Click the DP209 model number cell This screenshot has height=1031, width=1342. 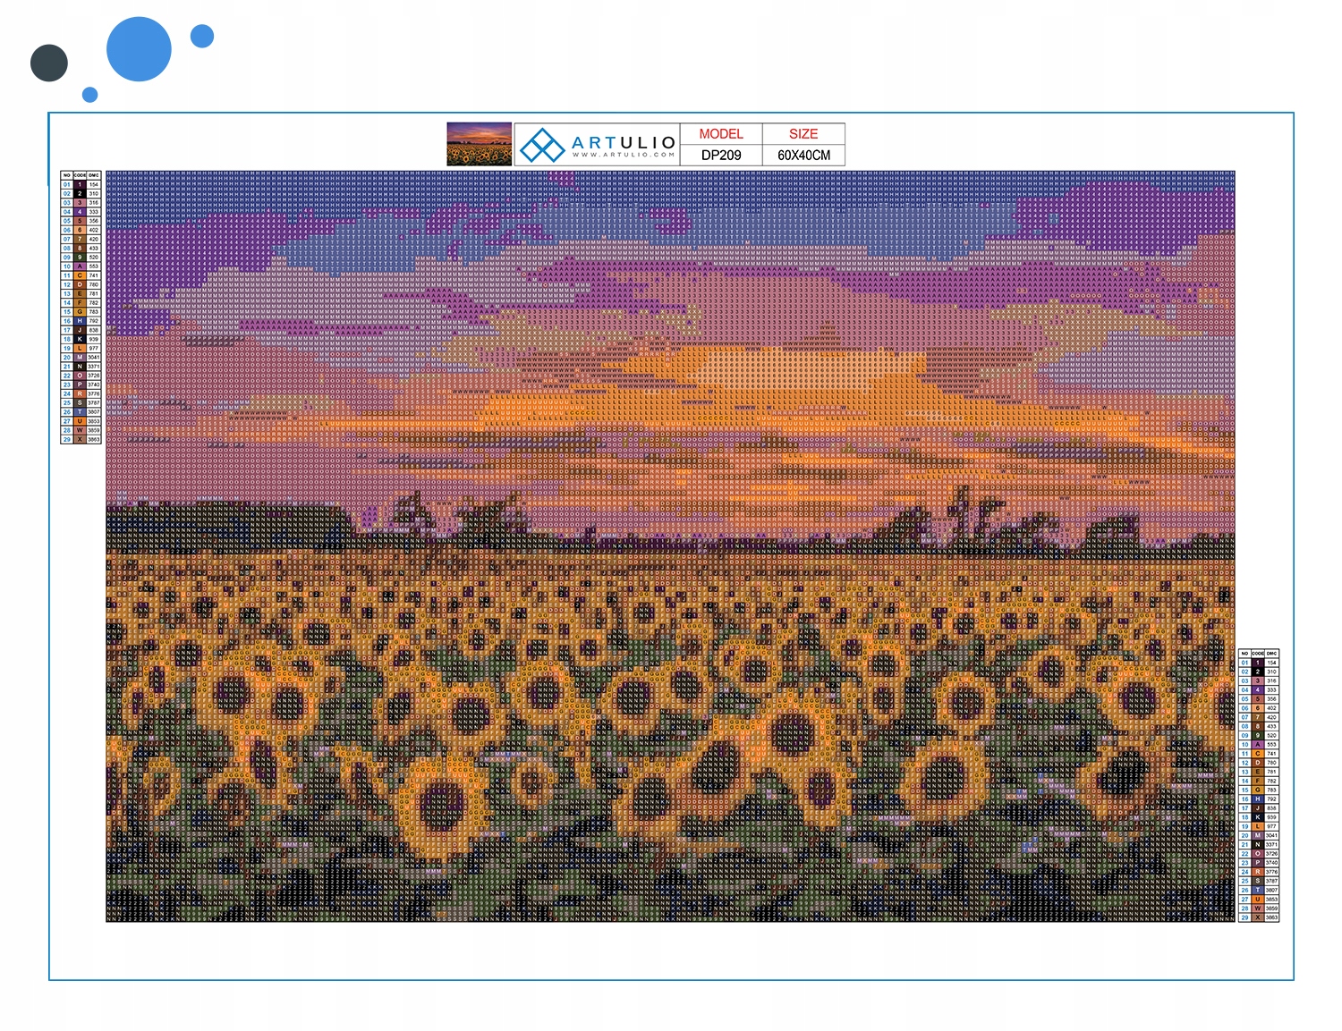[x=721, y=155]
